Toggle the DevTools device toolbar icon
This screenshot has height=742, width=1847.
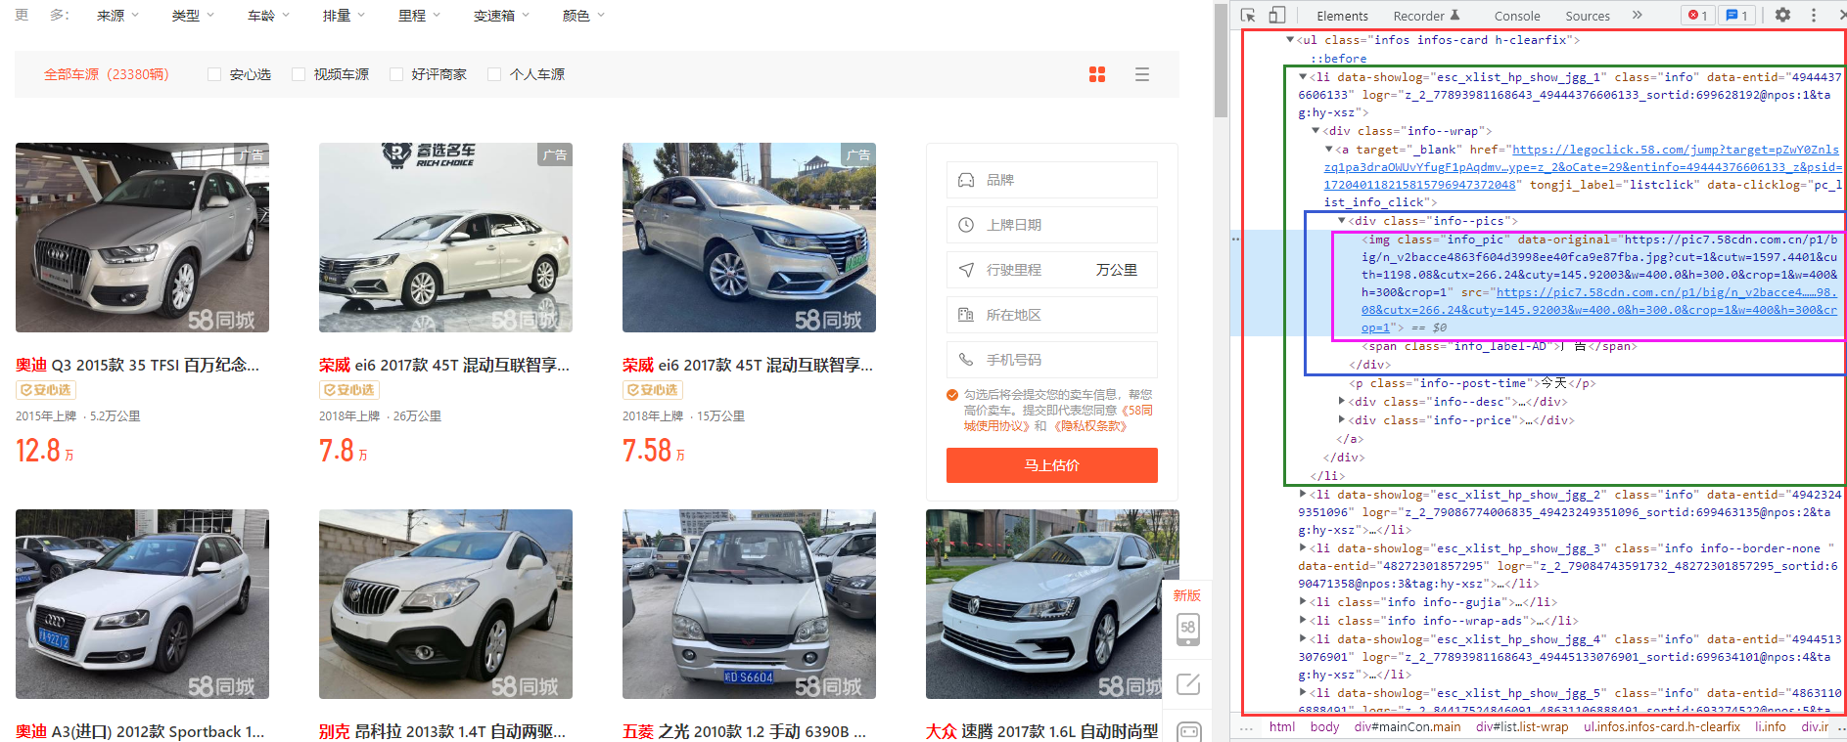pyautogui.click(x=1276, y=16)
